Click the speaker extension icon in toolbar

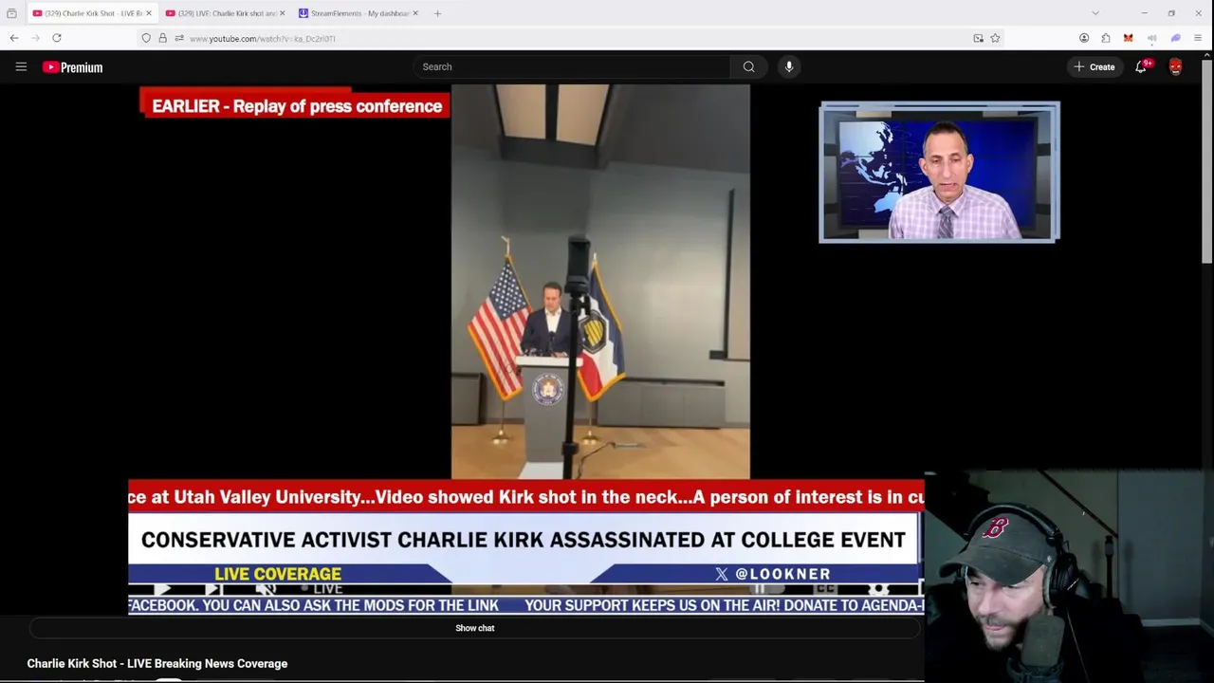click(x=1151, y=38)
